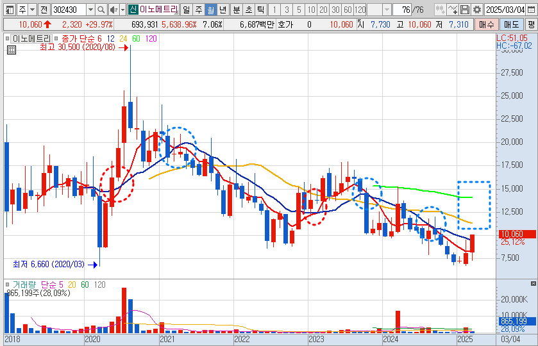This screenshot has width=538, height=346.
Task: Click the date field 2025/03/04
Action: tap(505, 10)
